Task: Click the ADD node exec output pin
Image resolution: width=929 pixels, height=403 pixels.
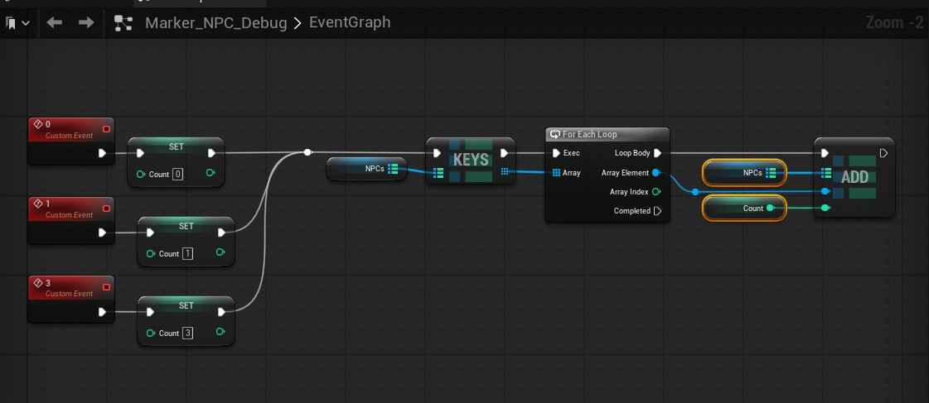Action: (884, 153)
